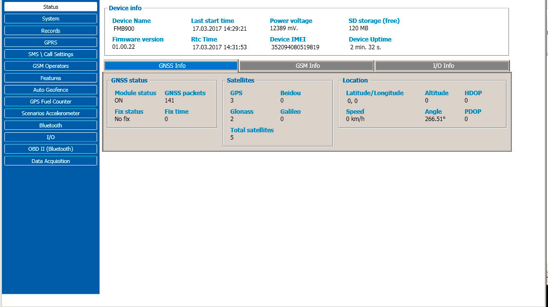Click the Device IMEI number value
The image size is (548, 307).
click(295, 47)
